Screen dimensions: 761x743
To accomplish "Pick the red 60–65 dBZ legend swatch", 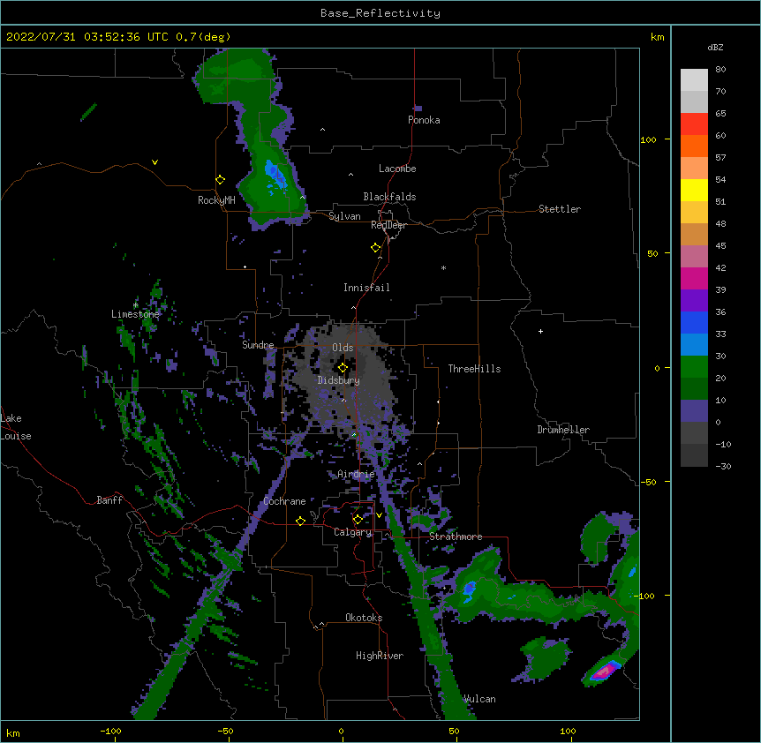I will point(694,124).
